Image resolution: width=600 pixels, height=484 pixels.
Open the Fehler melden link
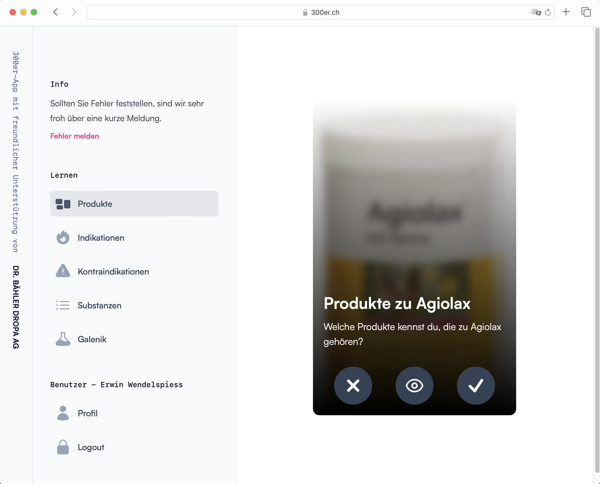[x=74, y=136]
